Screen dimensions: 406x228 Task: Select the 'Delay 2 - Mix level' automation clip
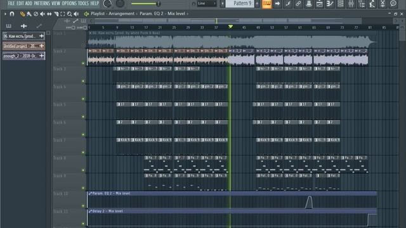[x=232, y=218]
